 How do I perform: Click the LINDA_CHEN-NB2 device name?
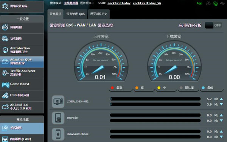78,101
